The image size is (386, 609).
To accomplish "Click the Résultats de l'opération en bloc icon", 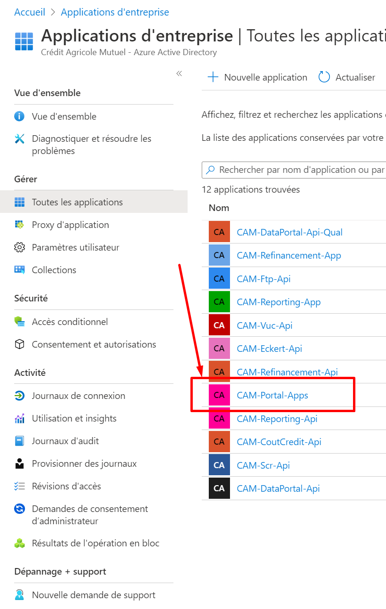I will point(19,543).
